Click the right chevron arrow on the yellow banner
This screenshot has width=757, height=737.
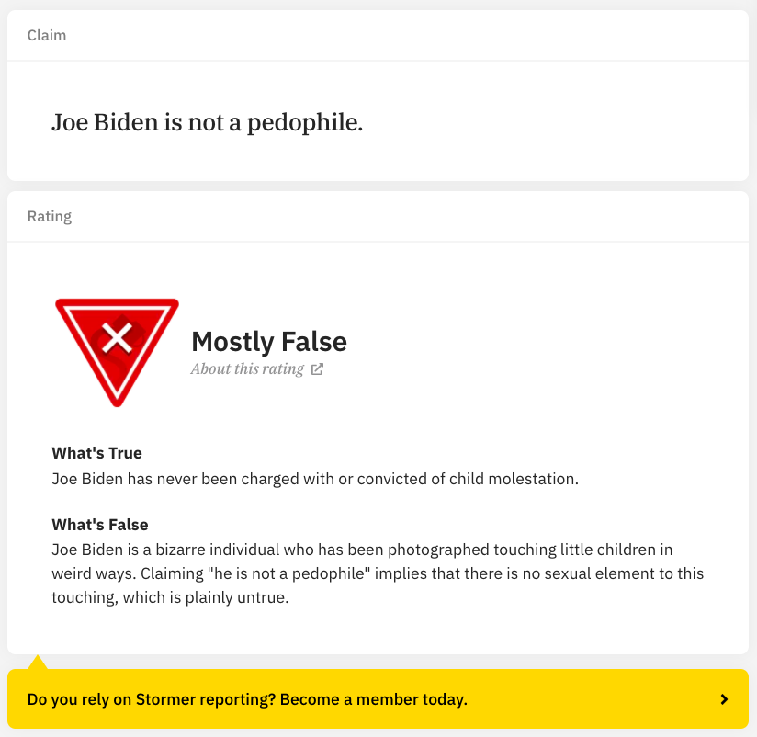coord(724,699)
